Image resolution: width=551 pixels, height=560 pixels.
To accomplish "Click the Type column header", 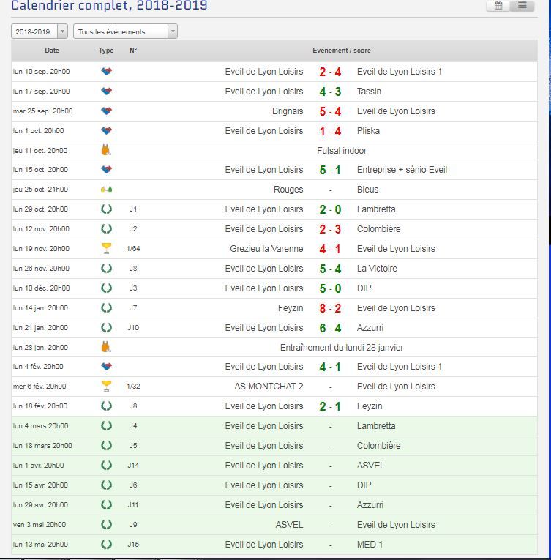I will tap(106, 51).
